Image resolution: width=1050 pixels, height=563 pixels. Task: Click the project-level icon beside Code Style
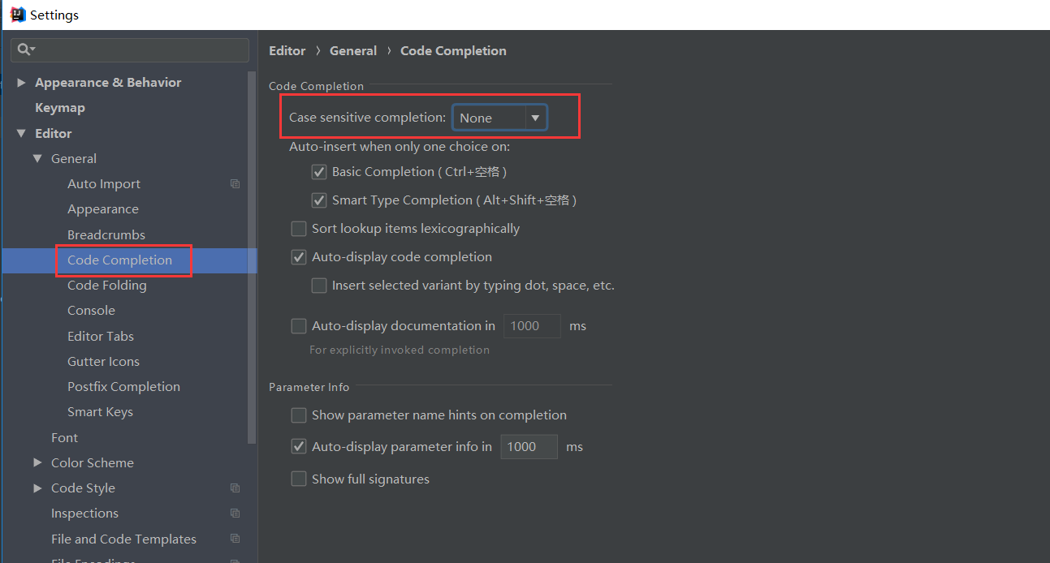click(235, 488)
